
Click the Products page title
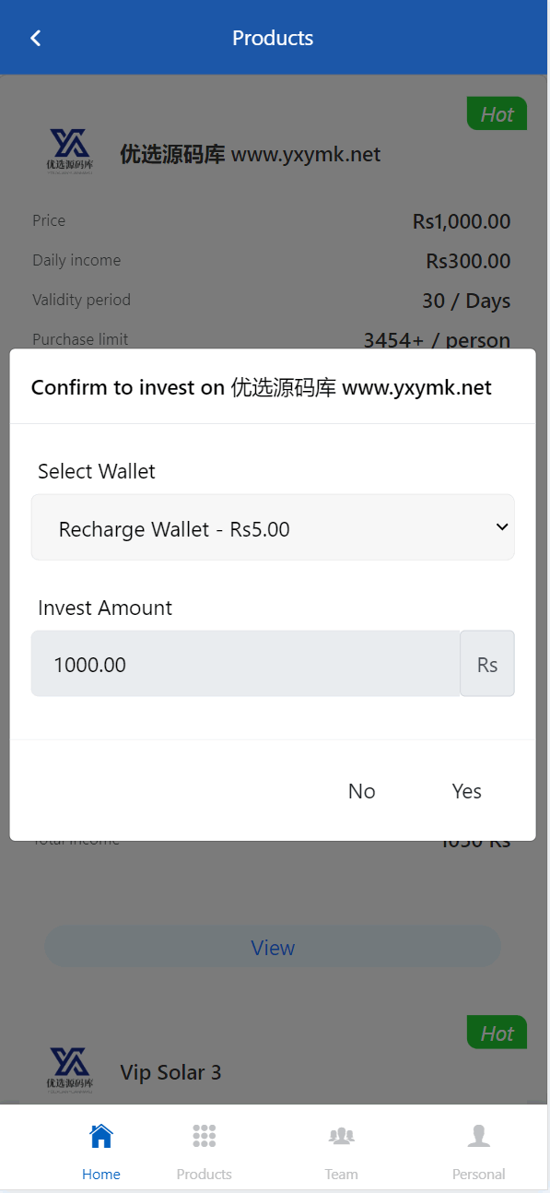tap(273, 38)
